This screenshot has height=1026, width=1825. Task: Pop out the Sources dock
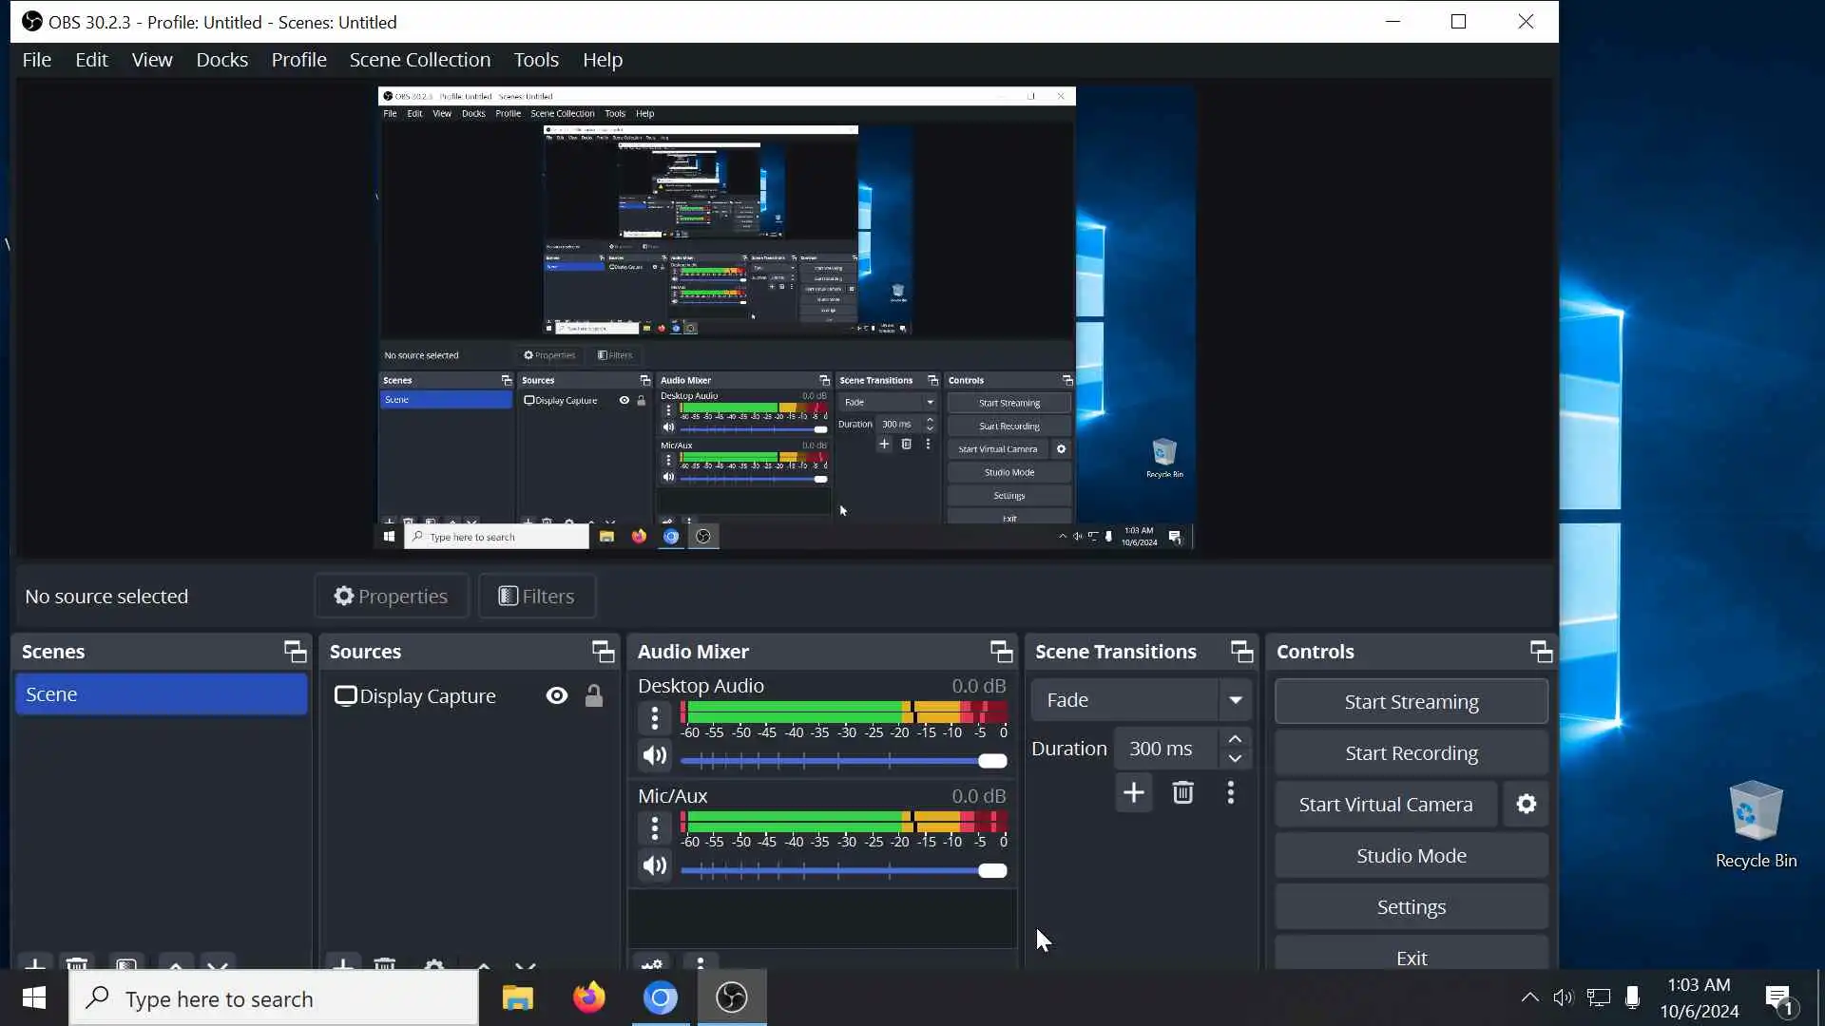603,652
